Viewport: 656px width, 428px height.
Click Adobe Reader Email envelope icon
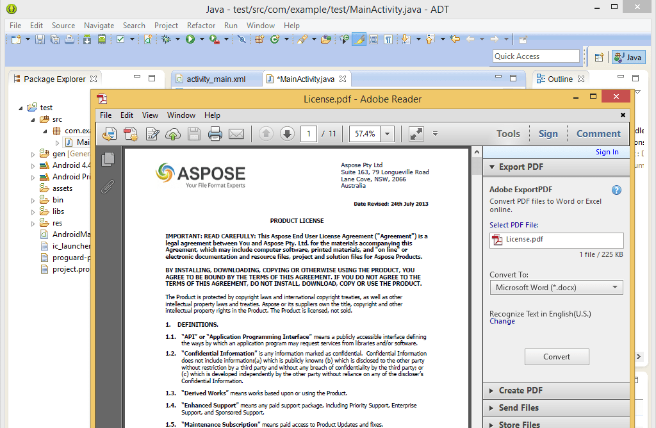coord(236,134)
